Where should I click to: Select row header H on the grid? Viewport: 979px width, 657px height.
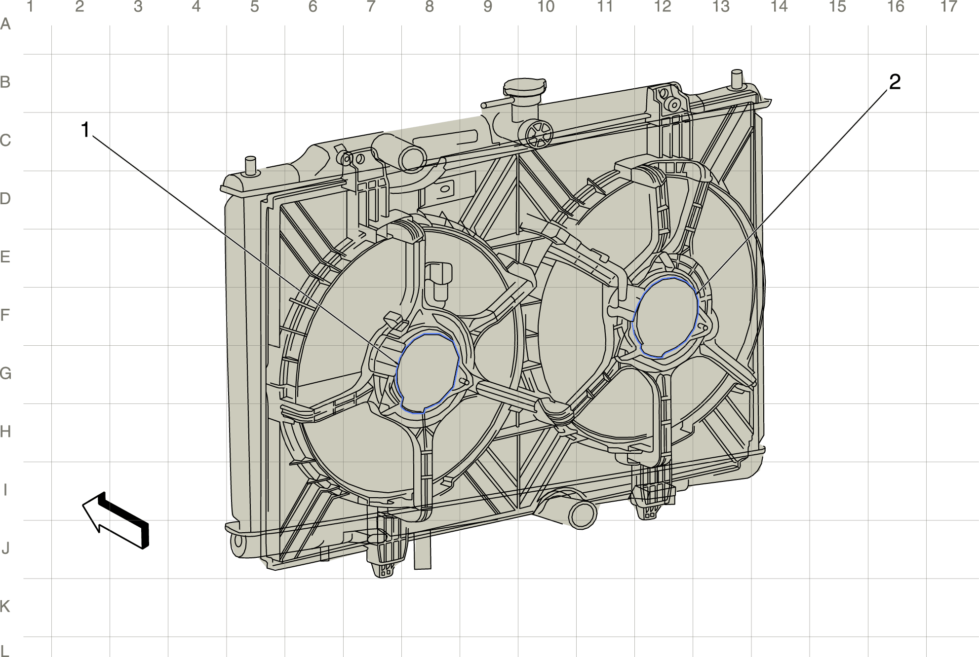click(5, 432)
